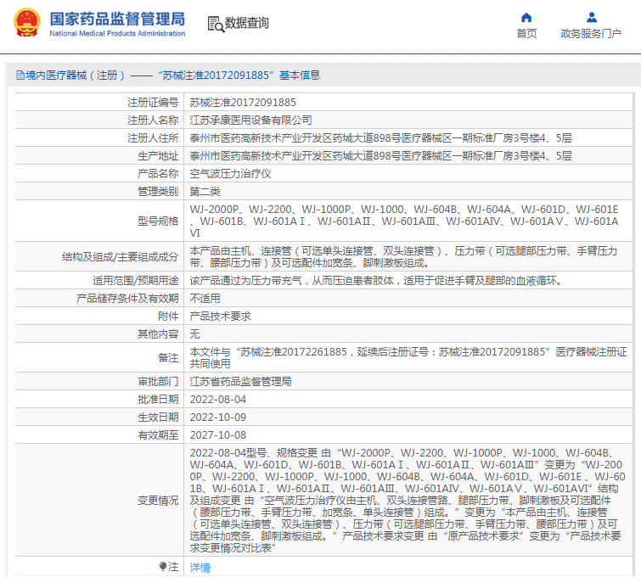Click the 注册人住所 address value
This screenshot has height=577, width=641.
pyautogui.click(x=380, y=138)
